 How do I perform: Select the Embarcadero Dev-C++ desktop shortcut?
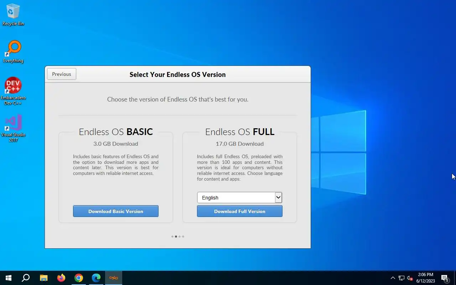click(13, 91)
